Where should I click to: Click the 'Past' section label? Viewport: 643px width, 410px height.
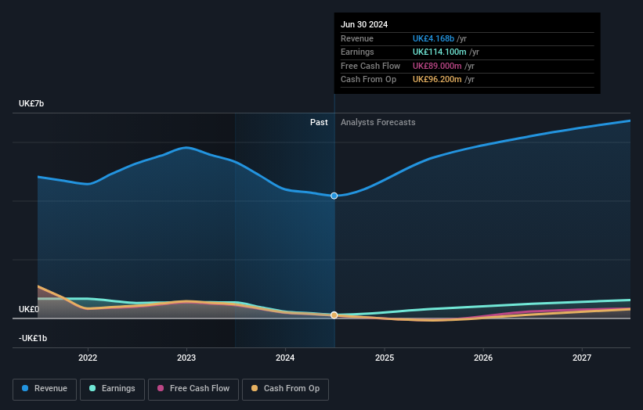[319, 123]
